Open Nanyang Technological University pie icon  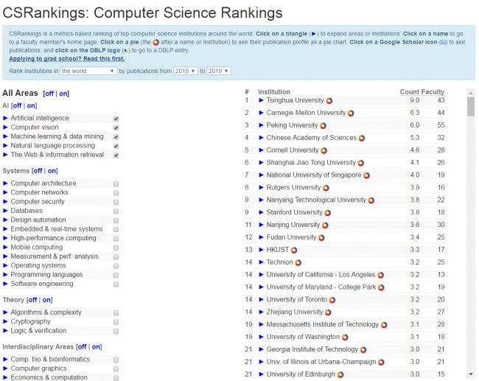coord(371,200)
